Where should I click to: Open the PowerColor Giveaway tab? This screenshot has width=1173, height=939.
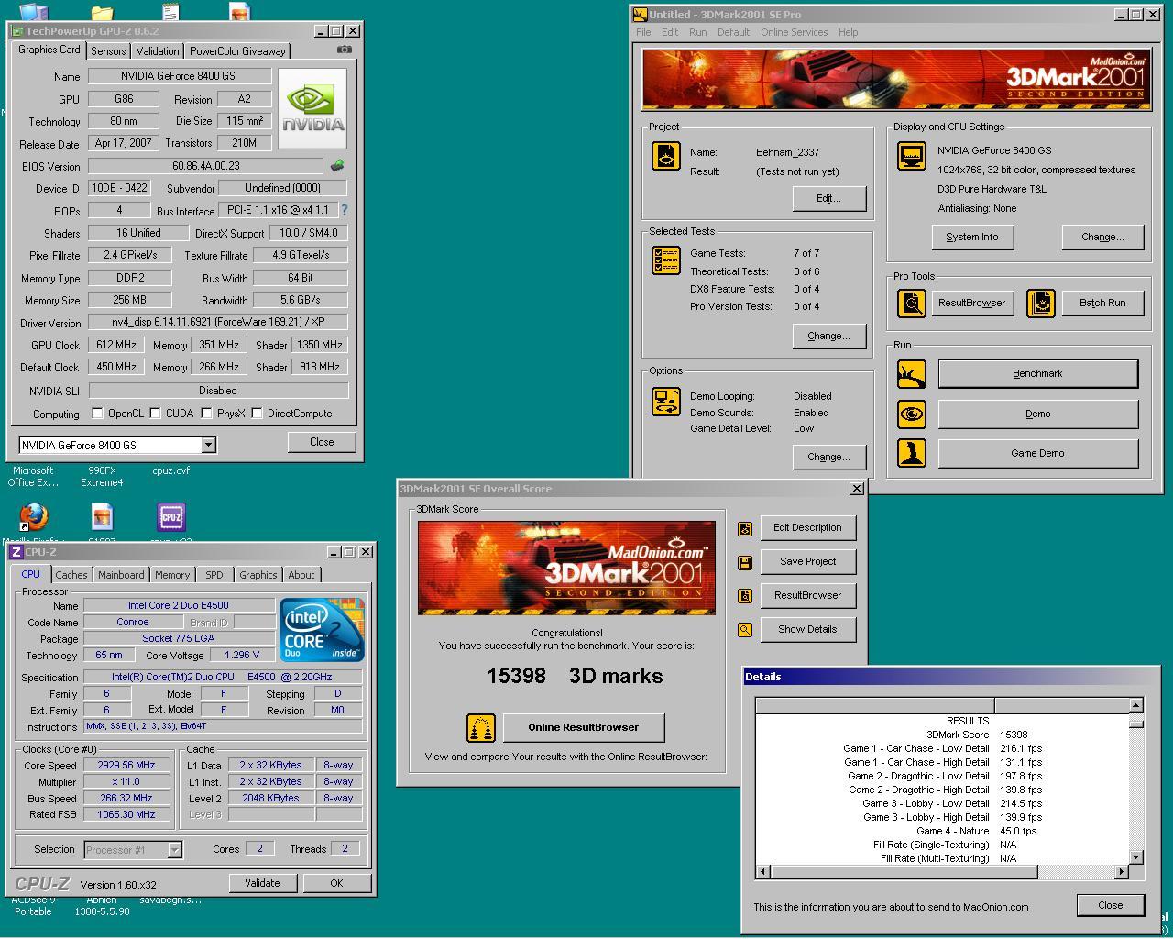pyautogui.click(x=237, y=51)
